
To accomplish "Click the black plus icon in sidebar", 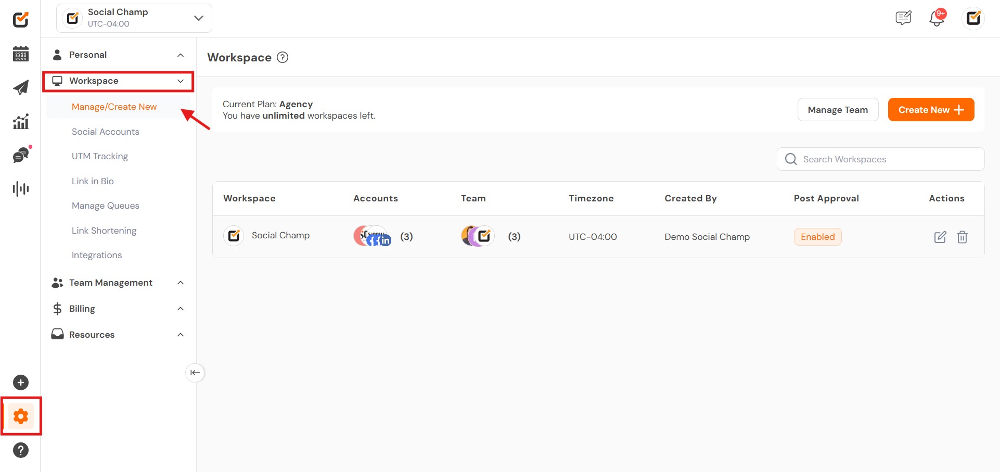I will [21, 382].
